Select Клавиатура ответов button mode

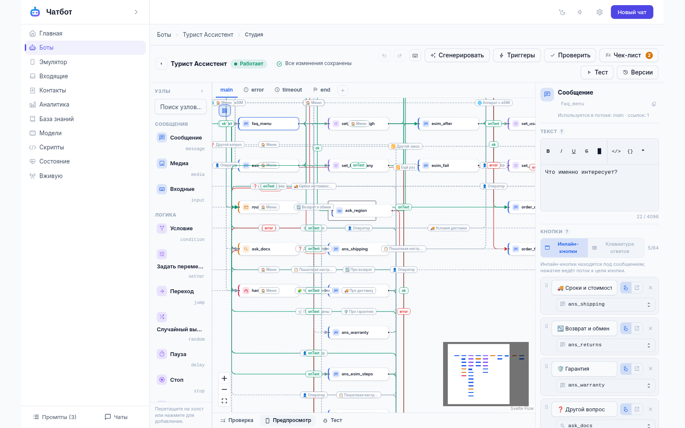tap(616, 247)
